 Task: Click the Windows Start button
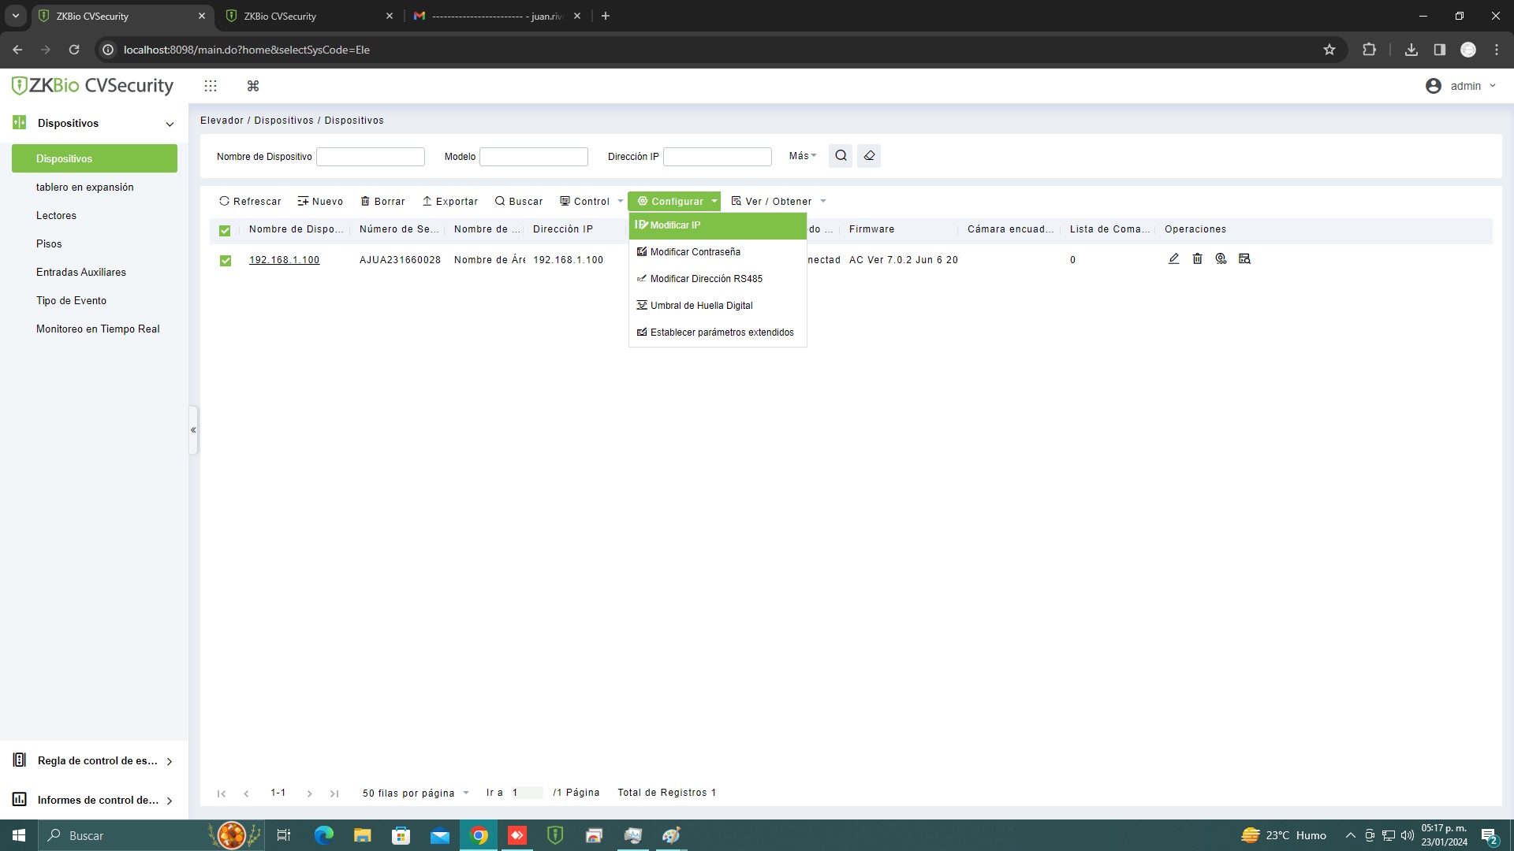coord(19,835)
